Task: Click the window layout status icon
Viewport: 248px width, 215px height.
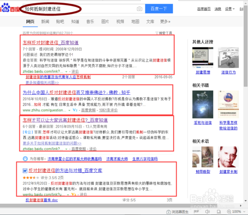Action: click(219, 212)
